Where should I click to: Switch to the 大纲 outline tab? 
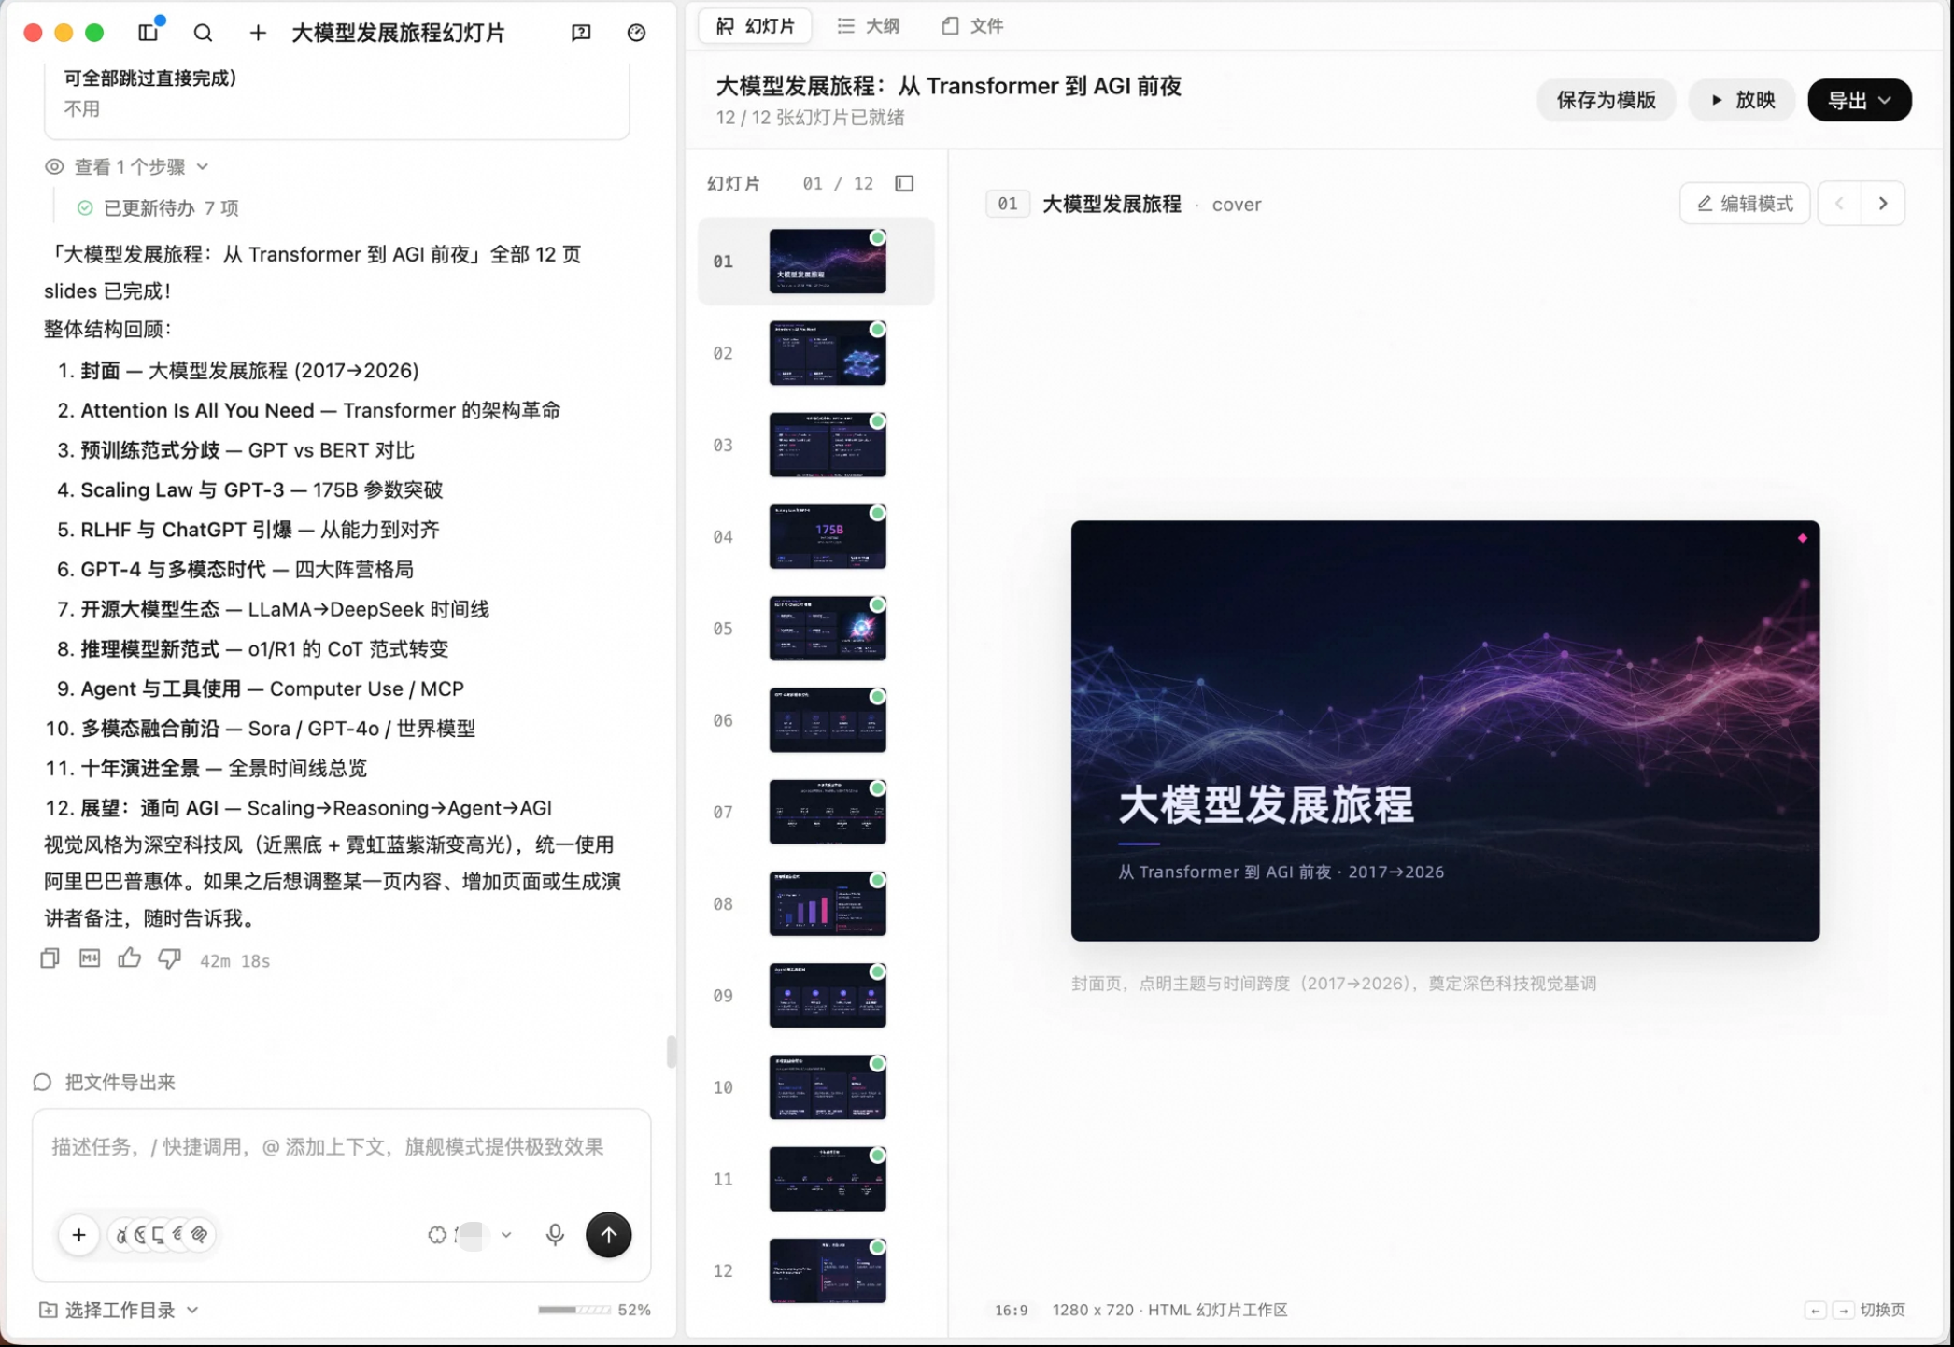pyautogui.click(x=869, y=26)
